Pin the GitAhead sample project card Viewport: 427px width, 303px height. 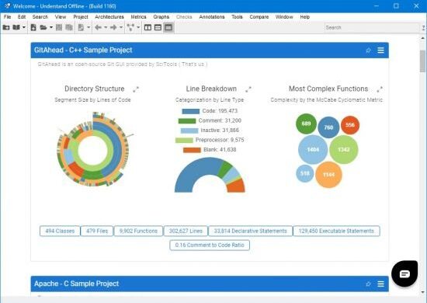click(368, 50)
